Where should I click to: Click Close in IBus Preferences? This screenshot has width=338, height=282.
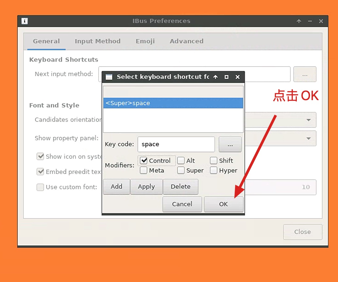tap(303, 232)
